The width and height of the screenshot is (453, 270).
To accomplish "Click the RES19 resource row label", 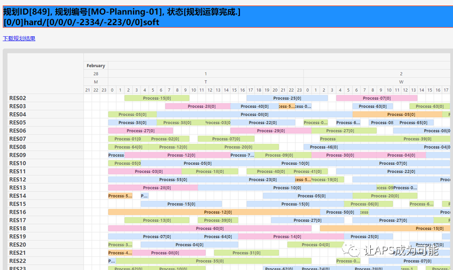I will 18,237.
